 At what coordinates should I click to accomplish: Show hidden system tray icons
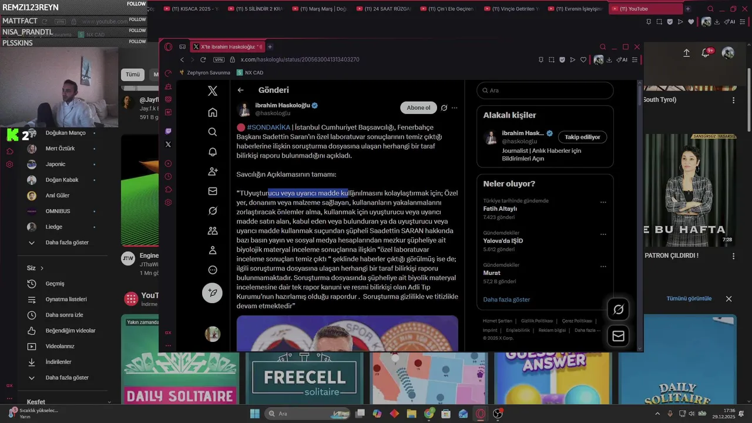tap(659, 414)
